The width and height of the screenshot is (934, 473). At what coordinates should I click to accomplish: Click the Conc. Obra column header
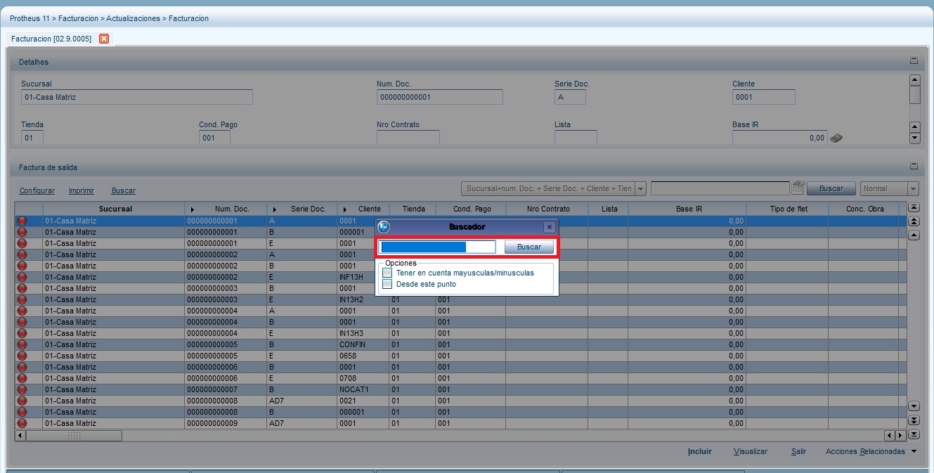coord(865,209)
